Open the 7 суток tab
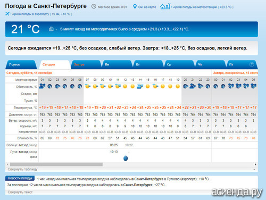This screenshot has width=266, height=200. click(21, 64)
